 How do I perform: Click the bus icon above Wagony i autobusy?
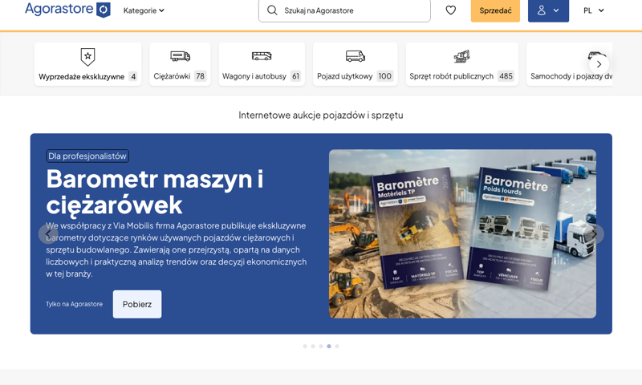pos(262,56)
